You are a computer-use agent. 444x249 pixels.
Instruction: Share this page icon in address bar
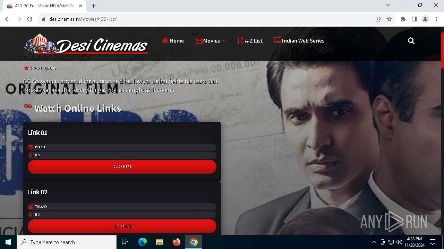378,19
